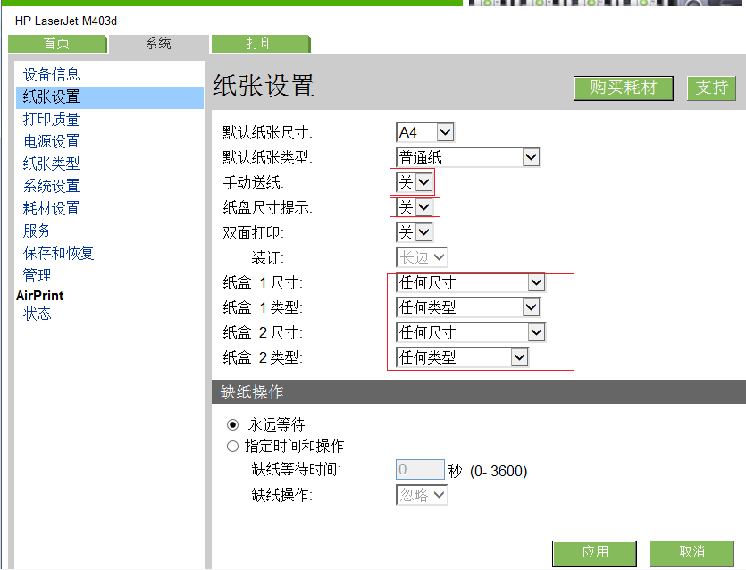This screenshot has height=570, width=746.
Task: Open the 纸盘尺寸提示 dropdown
Action: click(415, 207)
